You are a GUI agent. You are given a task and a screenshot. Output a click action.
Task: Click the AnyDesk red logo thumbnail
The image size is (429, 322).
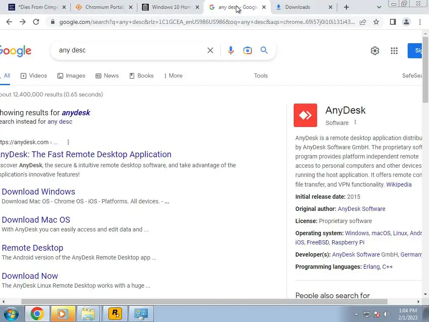(x=305, y=115)
